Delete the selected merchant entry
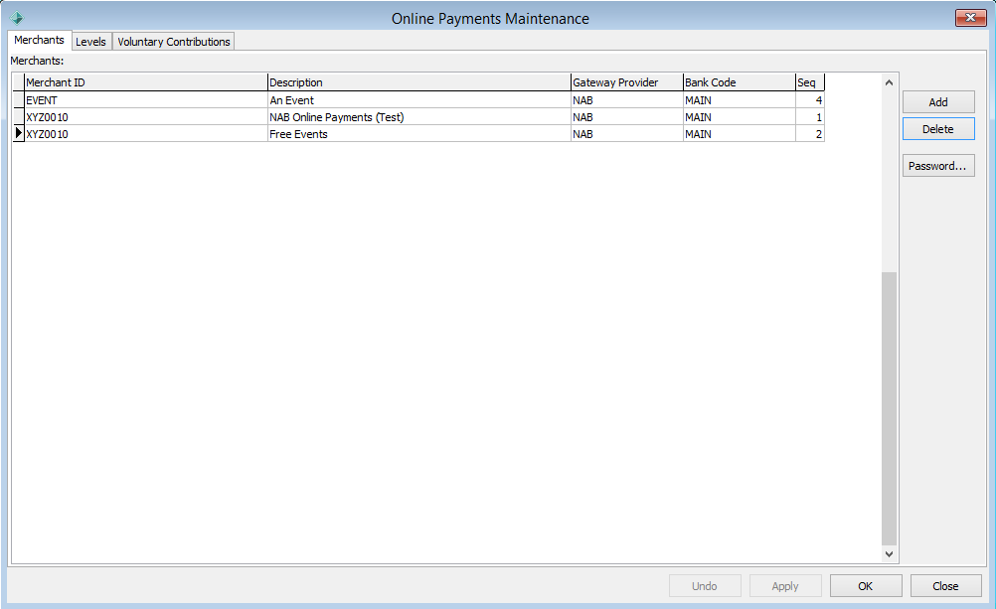The width and height of the screenshot is (996, 609). click(x=937, y=128)
